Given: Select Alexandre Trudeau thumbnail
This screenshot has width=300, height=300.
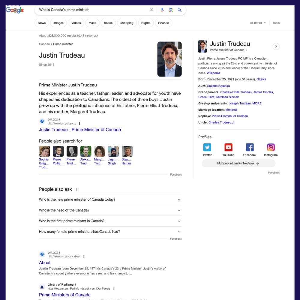Looking at the screenshot, I should [86, 151].
